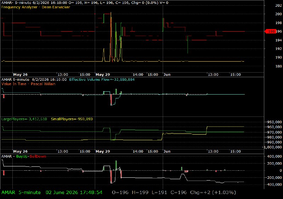This screenshot has width=283, height=199.
Task: Click the 400,000 axis label in BuyUp panel
Action: [275, 157]
